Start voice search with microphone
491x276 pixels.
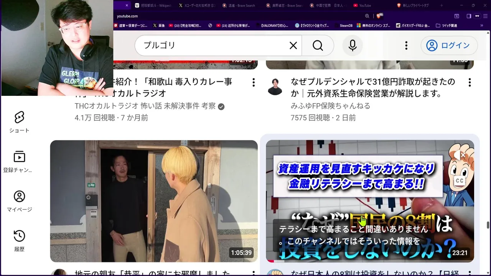click(x=353, y=46)
